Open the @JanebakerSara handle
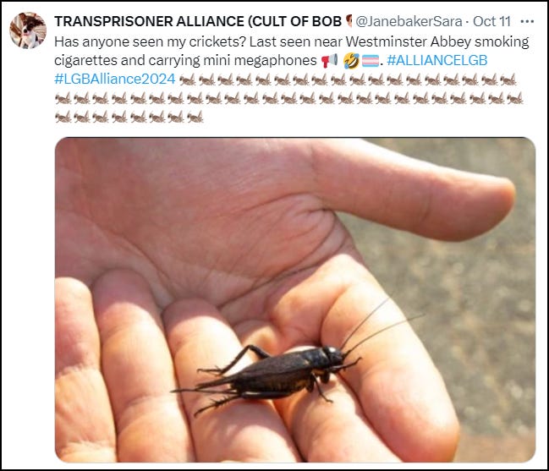This screenshot has width=549, height=471. tap(409, 22)
